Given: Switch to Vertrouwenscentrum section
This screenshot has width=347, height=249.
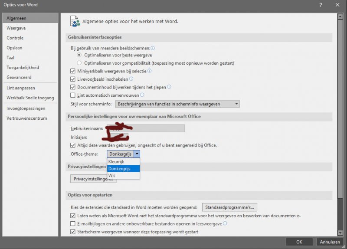Looking at the screenshot, I should pyautogui.click(x=26, y=118).
